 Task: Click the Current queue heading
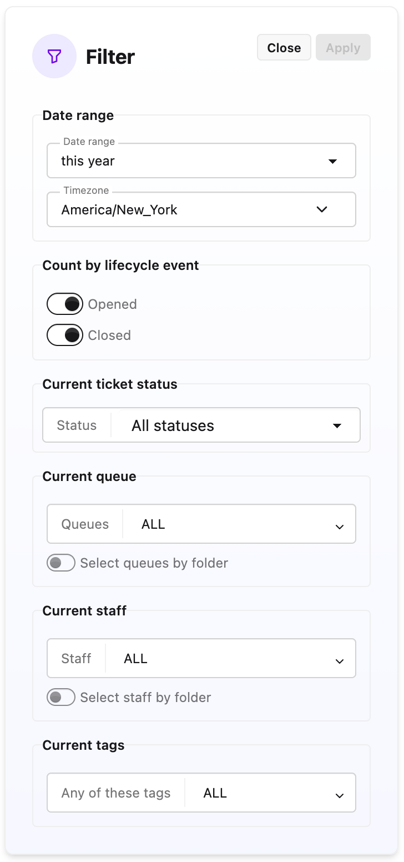point(89,477)
